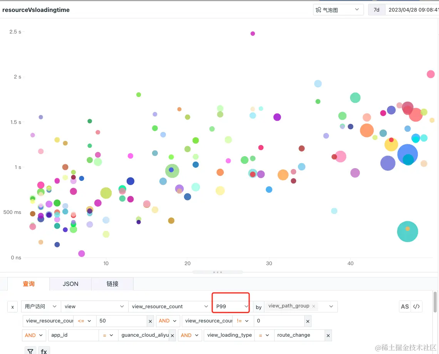Click the large teal bubble near 400 ms
The width and height of the screenshot is (439, 354).
click(x=407, y=231)
